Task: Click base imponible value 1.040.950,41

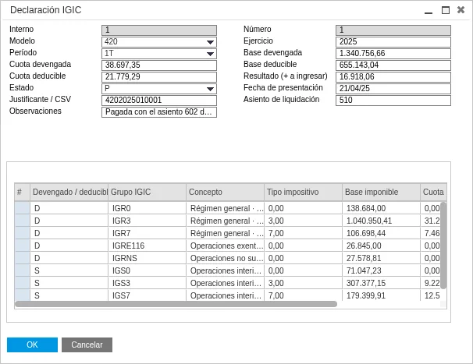Action: click(x=382, y=221)
